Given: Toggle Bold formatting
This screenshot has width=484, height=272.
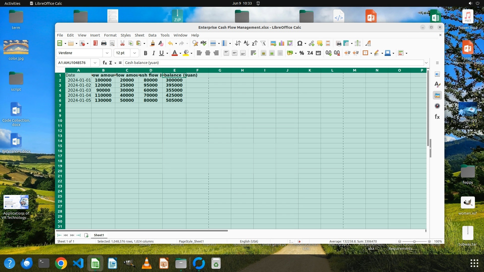Looking at the screenshot, I should (145, 53).
